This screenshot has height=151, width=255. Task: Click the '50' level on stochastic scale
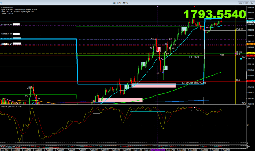pos(248,125)
